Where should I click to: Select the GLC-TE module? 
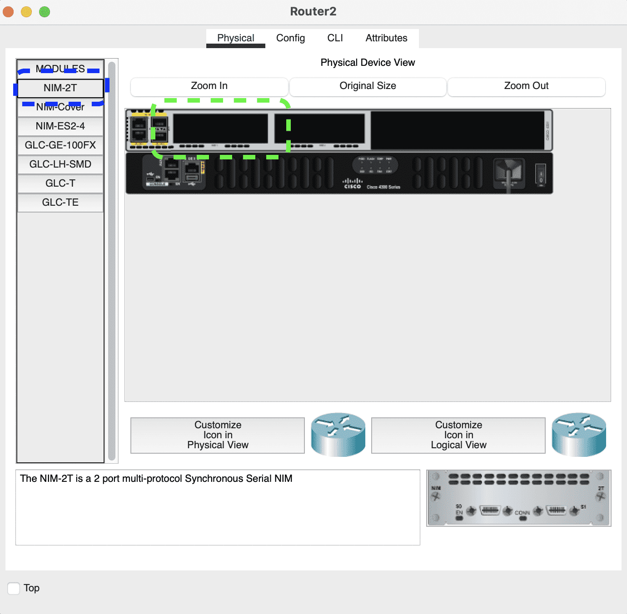tap(60, 203)
